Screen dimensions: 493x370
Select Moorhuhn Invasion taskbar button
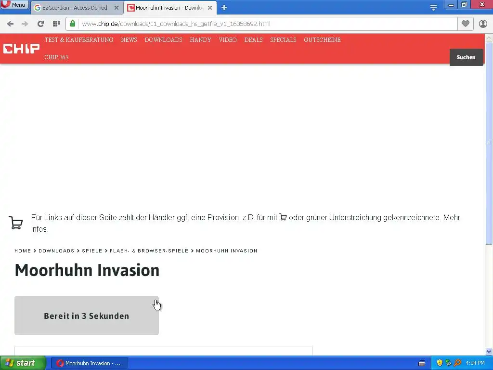click(x=89, y=363)
